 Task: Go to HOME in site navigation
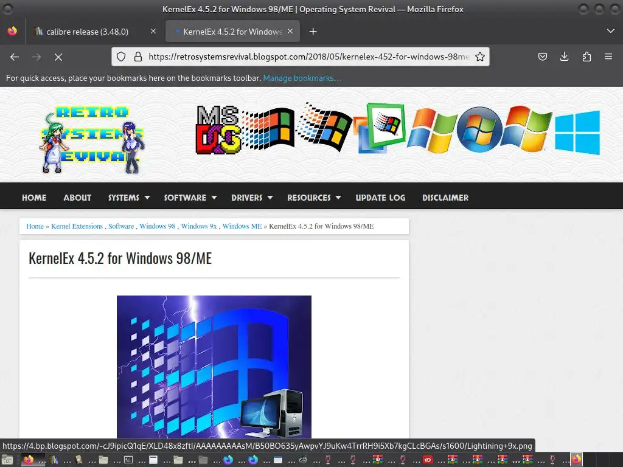[34, 198]
